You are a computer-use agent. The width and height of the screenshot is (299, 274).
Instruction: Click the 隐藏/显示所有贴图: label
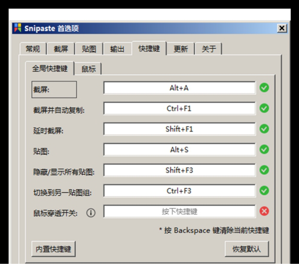[64, 172]
